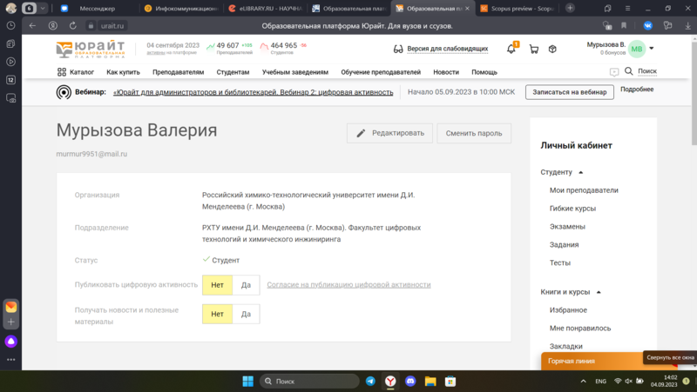Viewport: 697px width, 392px height.
Task: Click the Сменить пароль button
Action: coord(474,133)
